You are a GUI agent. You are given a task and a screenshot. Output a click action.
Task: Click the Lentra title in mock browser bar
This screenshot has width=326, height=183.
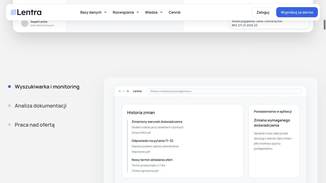point(137,91)
